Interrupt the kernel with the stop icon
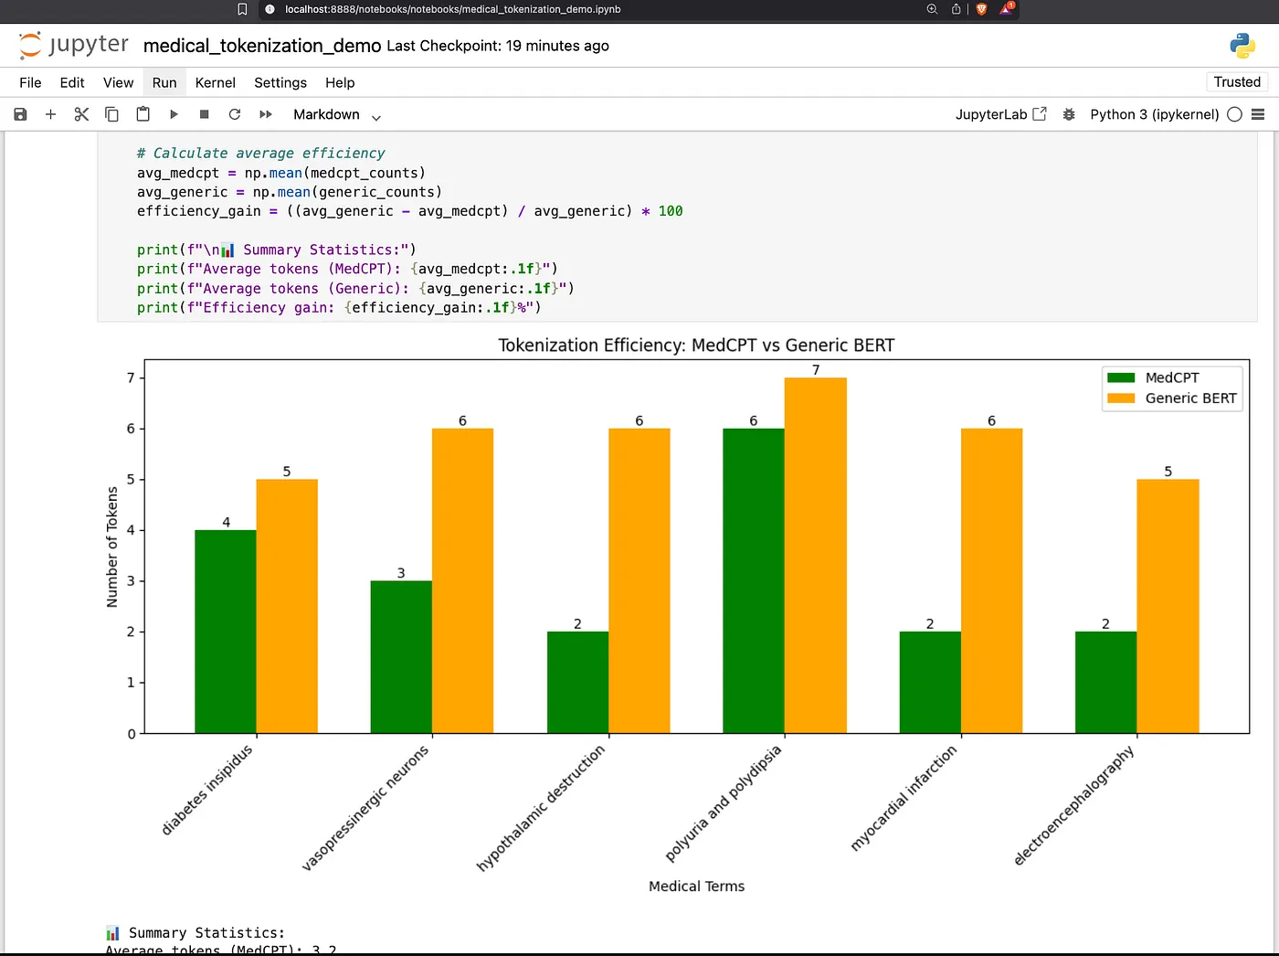 point(205,114)
